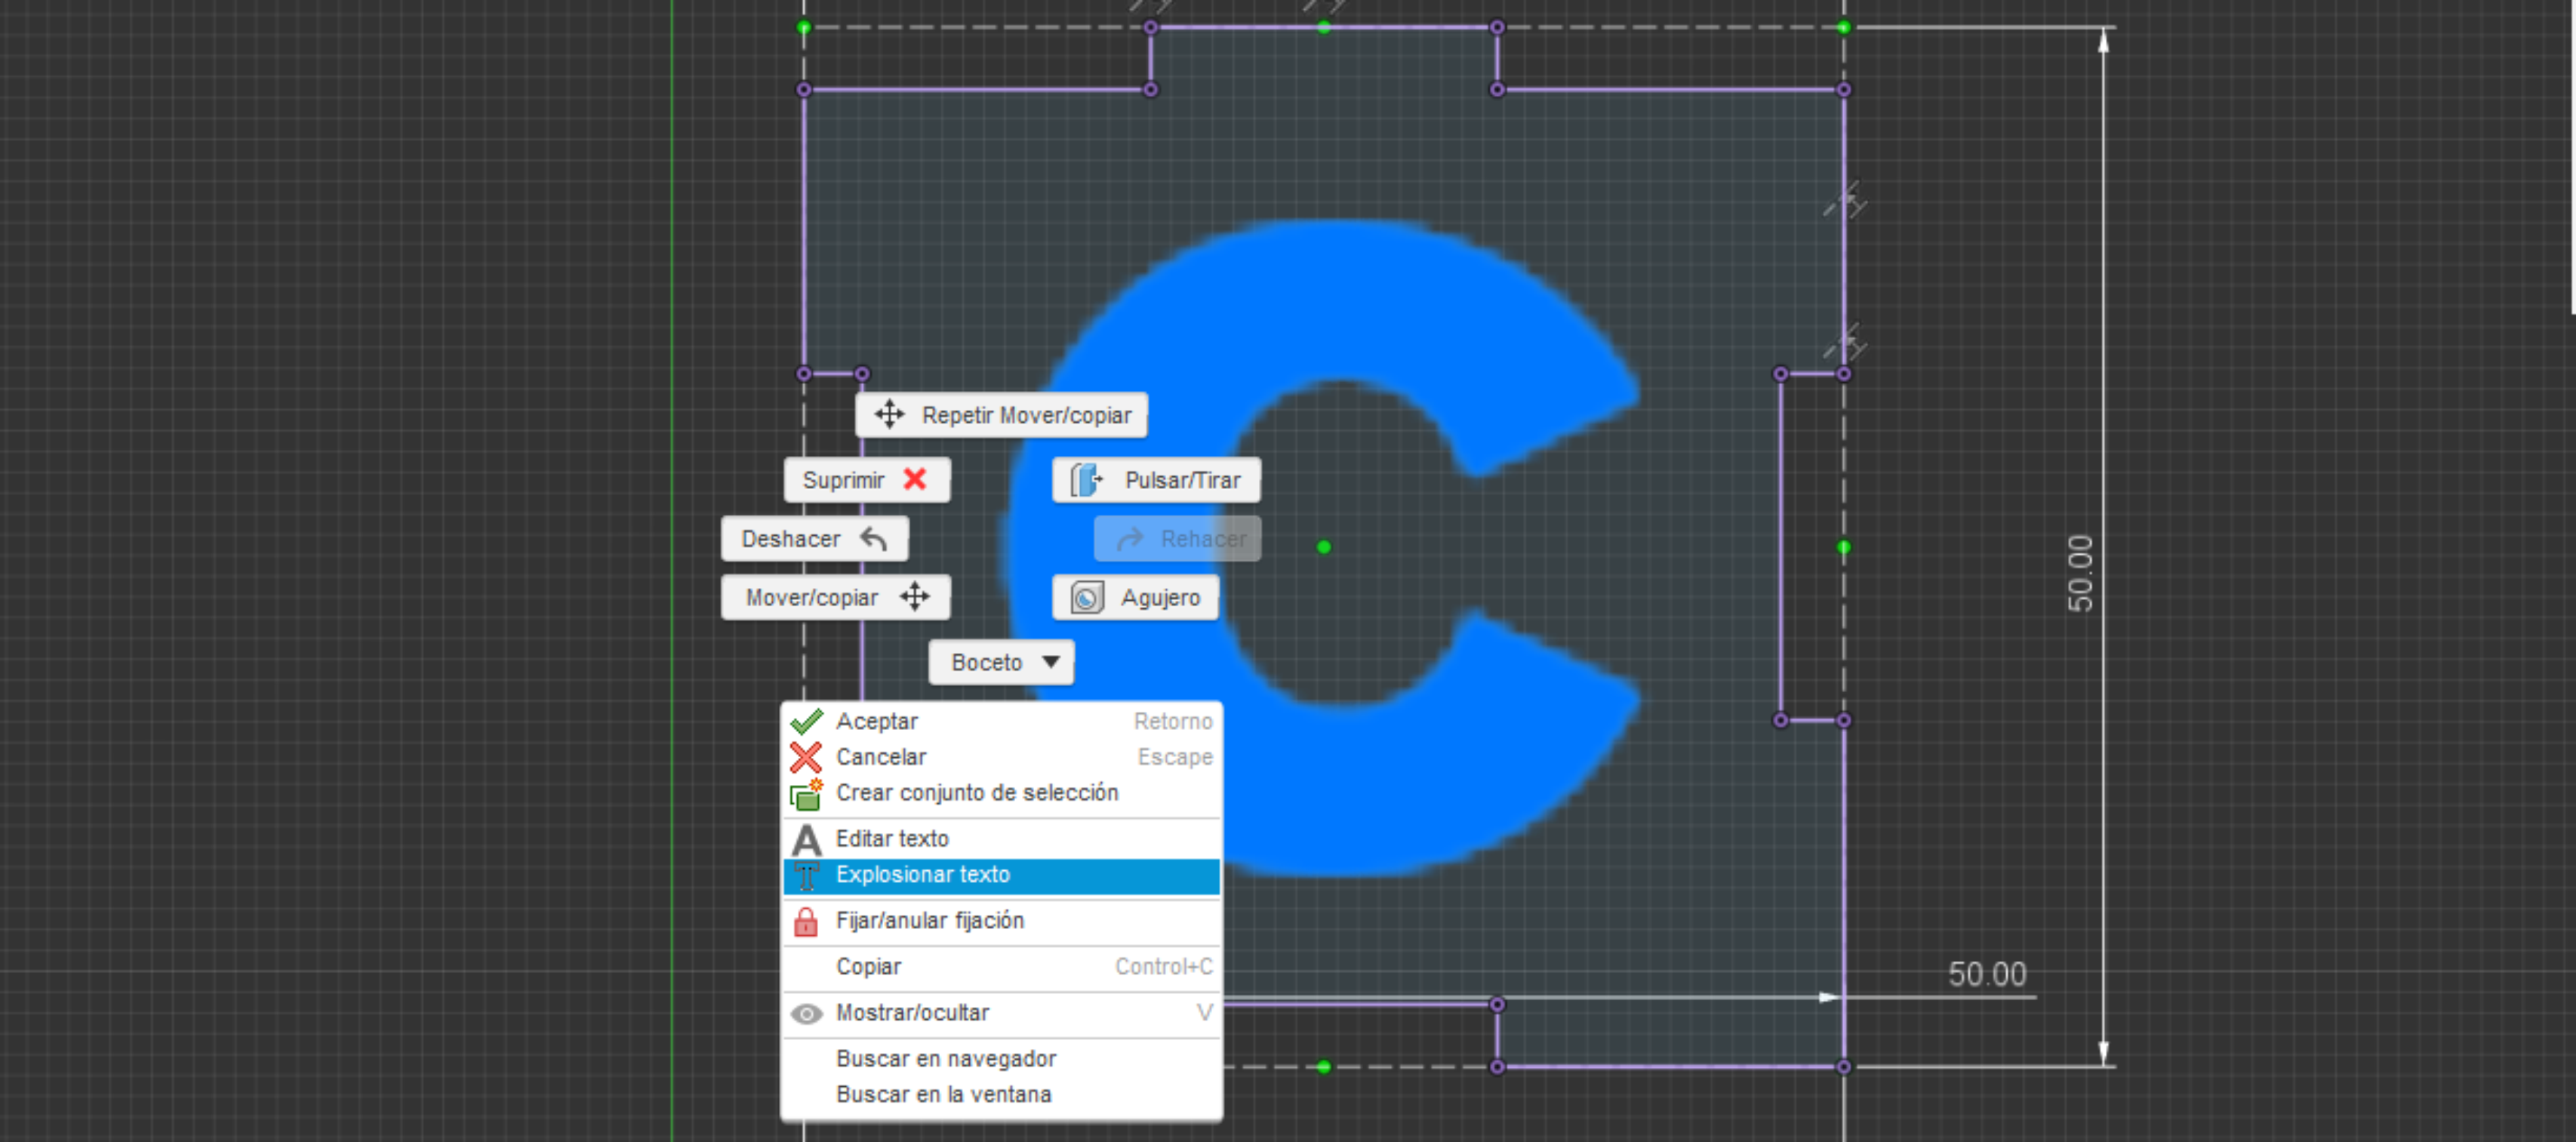Click the Pulsar/Tirar extrude icon
This screenshot has height=1142, width=2576.
click(x=1086, y=480)
